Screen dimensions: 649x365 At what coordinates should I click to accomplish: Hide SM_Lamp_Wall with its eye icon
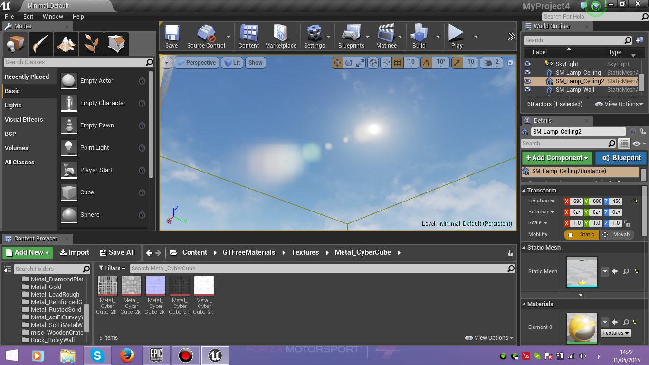pyautogui.click(x=527, y=89)
